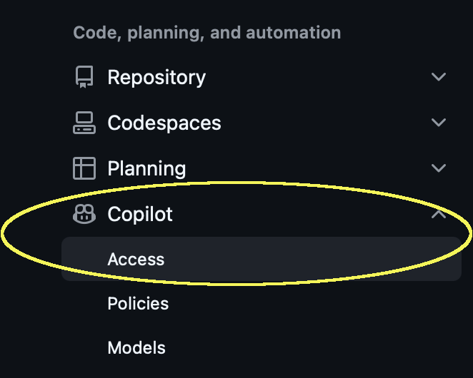Click the Planning table icon
Screen dimensions: 473x378
(84, 168)
